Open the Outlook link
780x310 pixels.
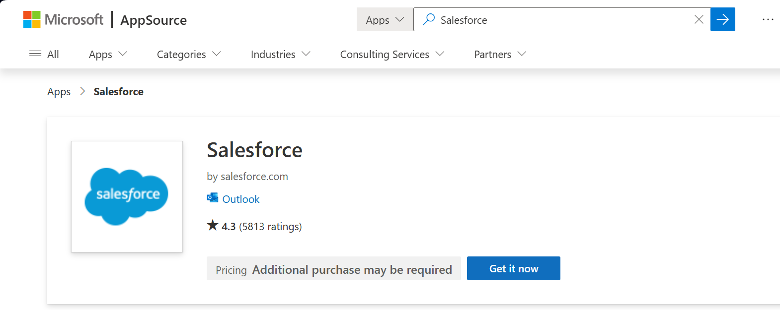pyautogui.click(x=241, y=199)
